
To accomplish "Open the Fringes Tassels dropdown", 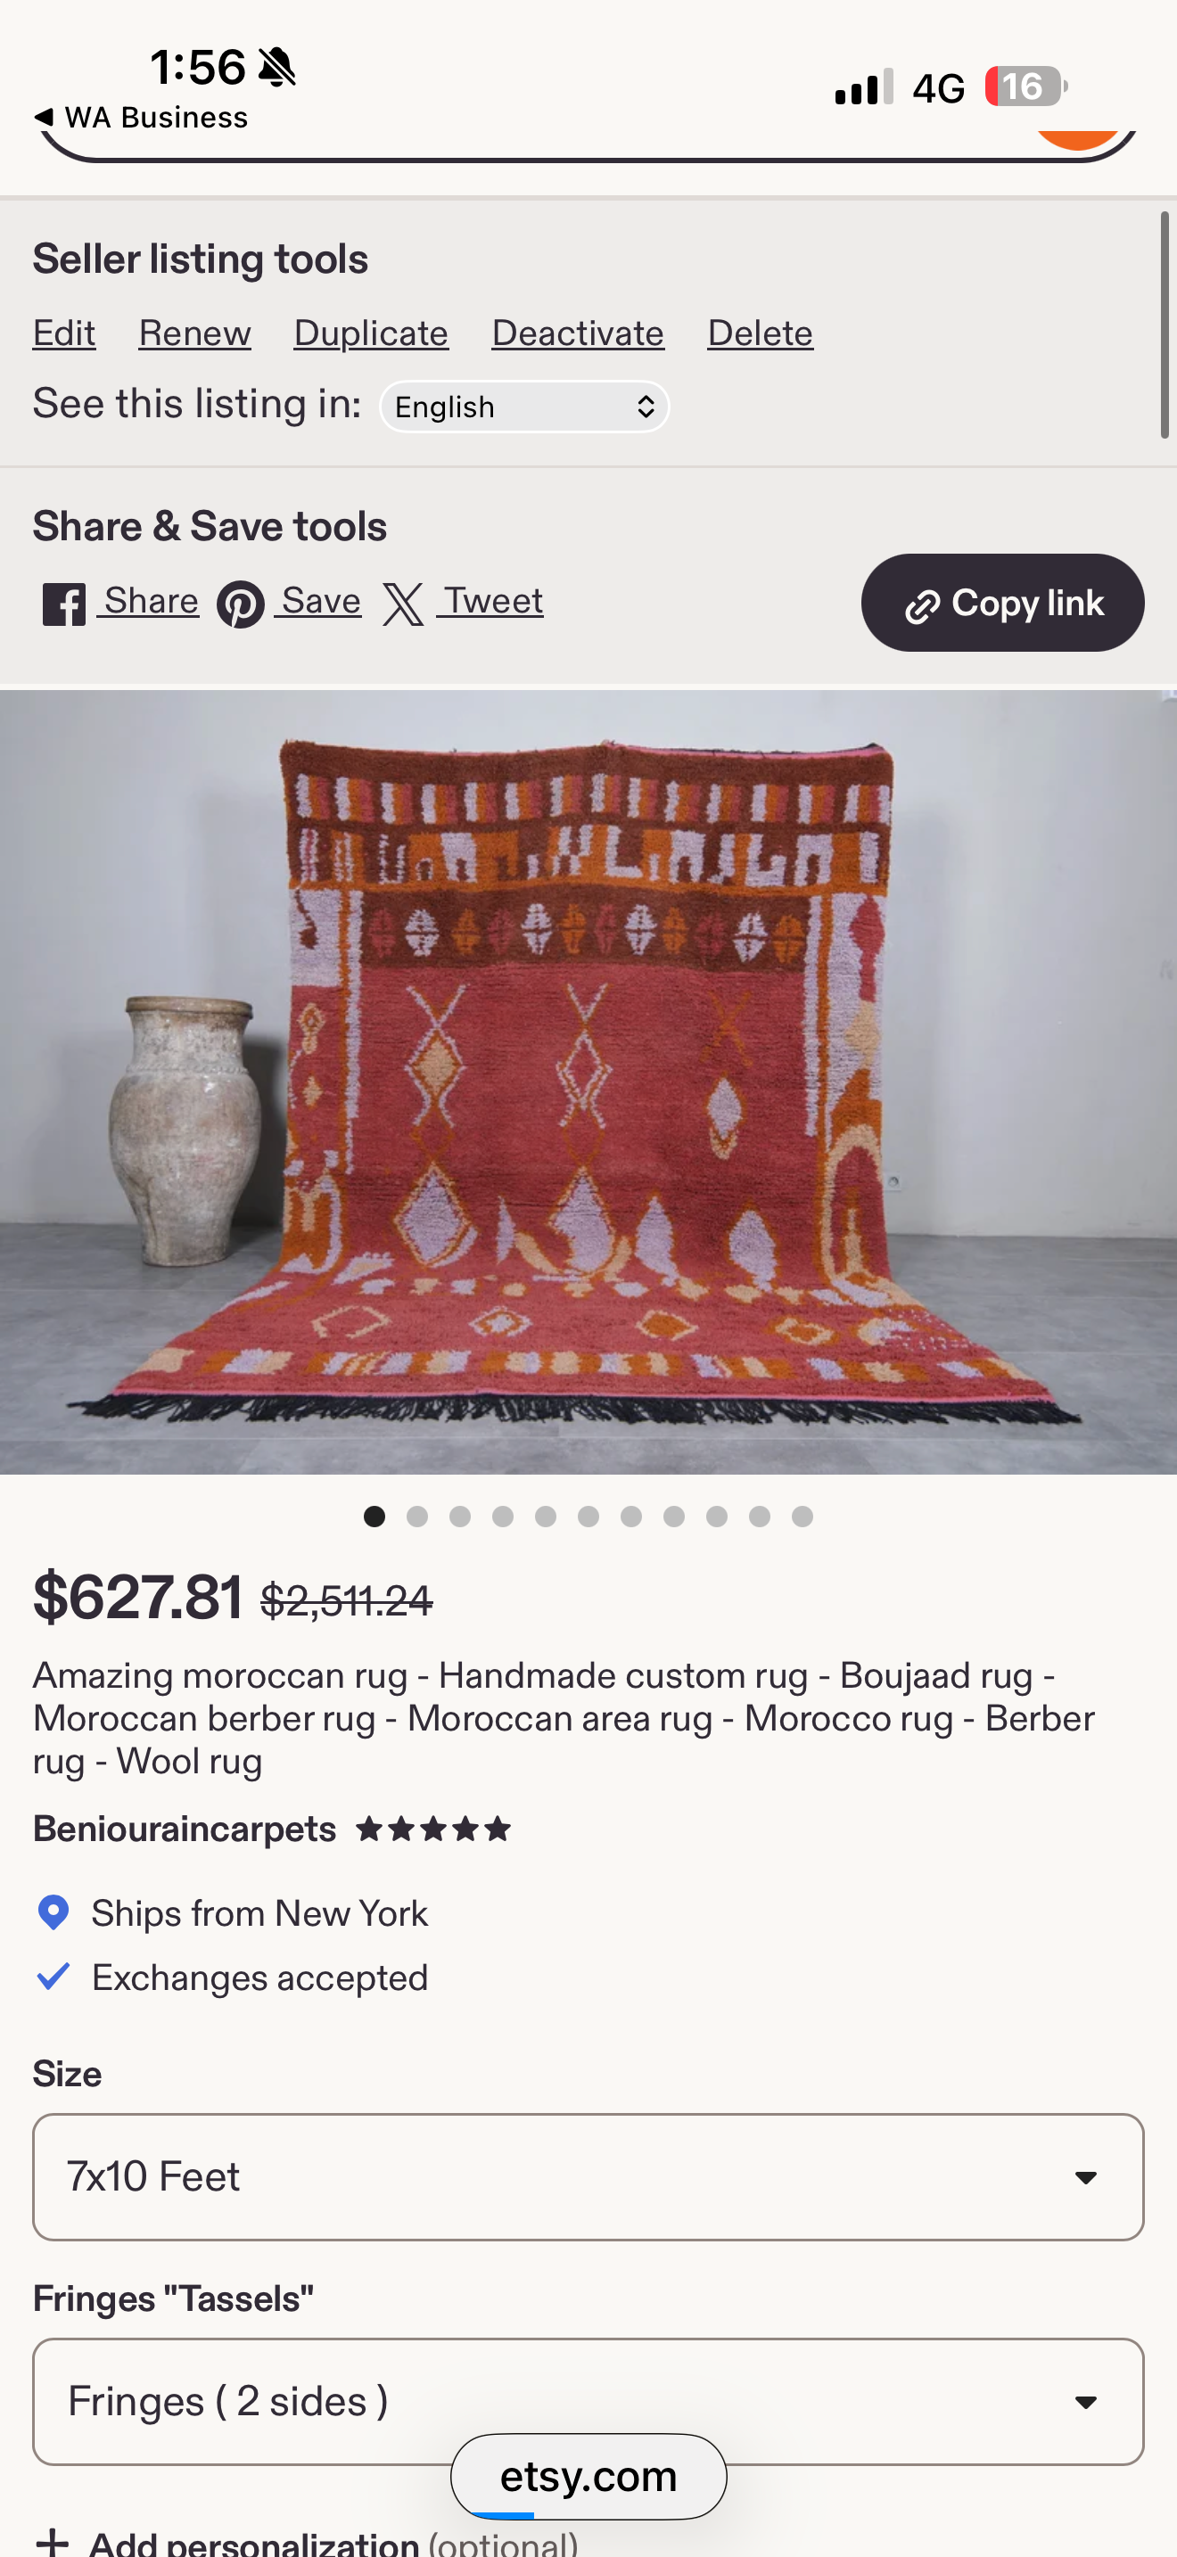I will pos(588,2401).
